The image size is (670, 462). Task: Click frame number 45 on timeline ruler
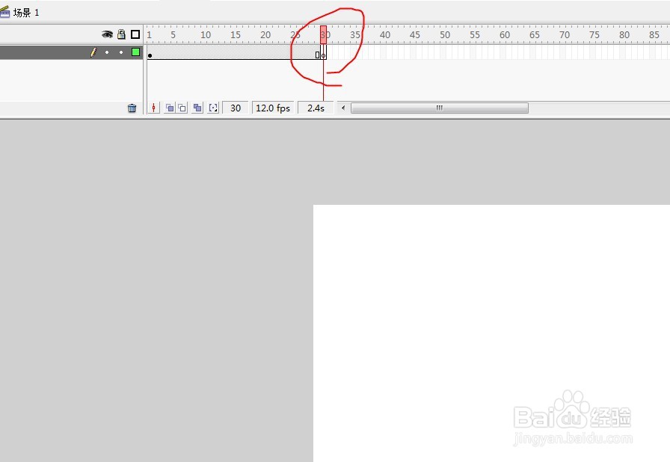click(415, 35)
